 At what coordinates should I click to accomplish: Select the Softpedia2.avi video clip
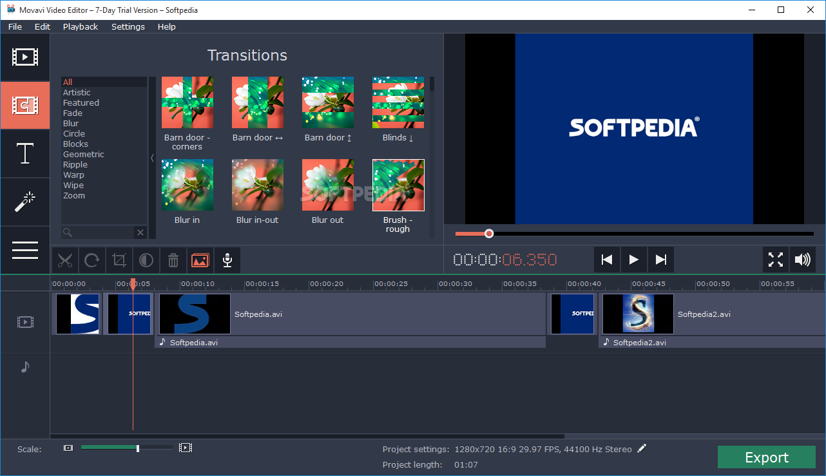[712, 314]
